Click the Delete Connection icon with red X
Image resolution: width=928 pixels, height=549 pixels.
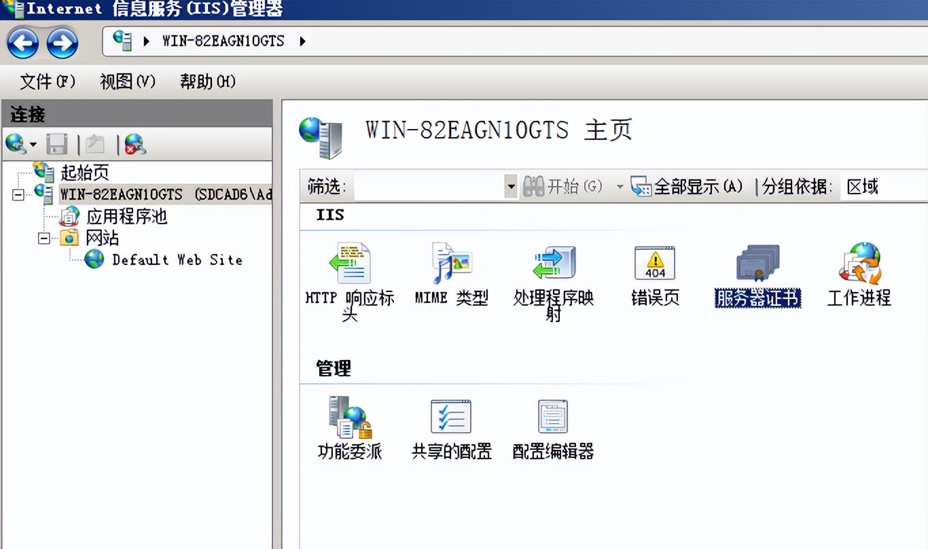135,144
